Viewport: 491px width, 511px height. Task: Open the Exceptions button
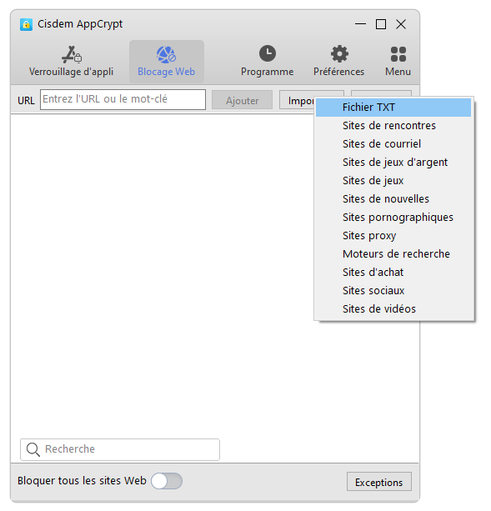pos(379,482)
